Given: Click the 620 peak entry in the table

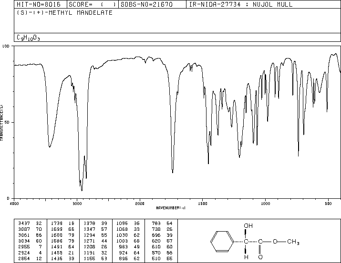Looking at the screenshot, I should (x=162, y=241).
